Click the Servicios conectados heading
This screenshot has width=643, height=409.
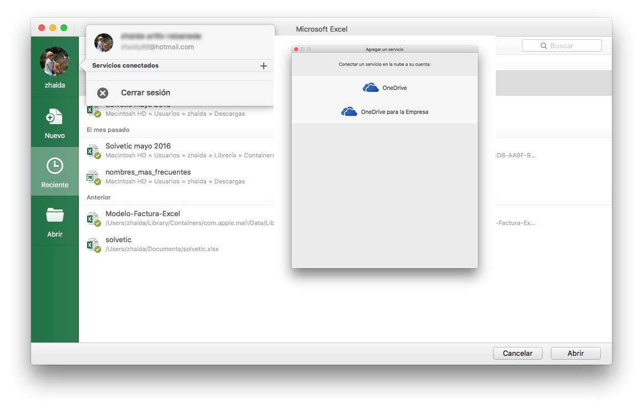pyautogui.click(x=125, y=65)
